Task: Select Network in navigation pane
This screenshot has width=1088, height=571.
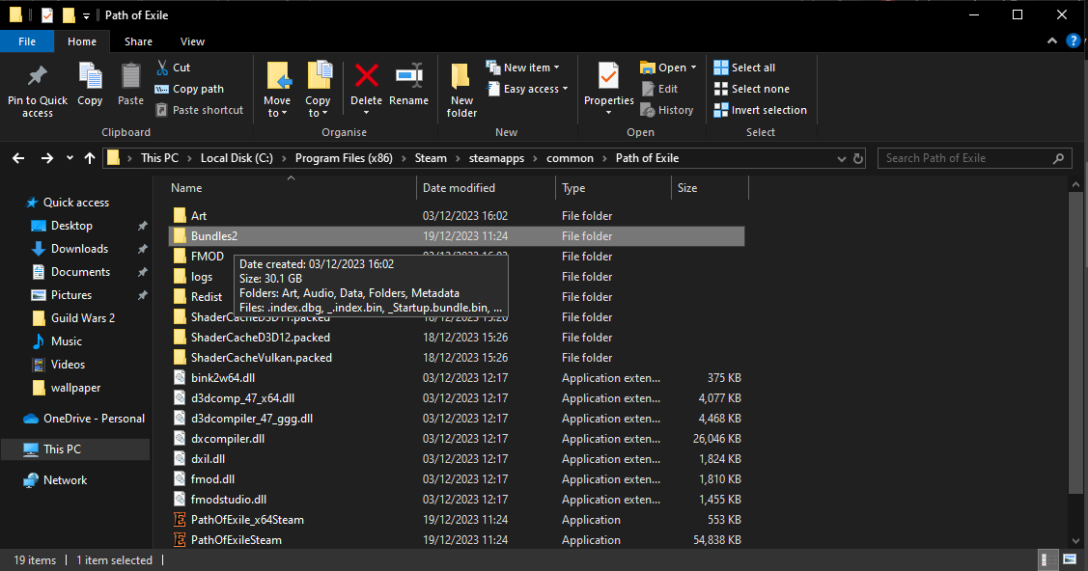Action: tap(66, 480)
